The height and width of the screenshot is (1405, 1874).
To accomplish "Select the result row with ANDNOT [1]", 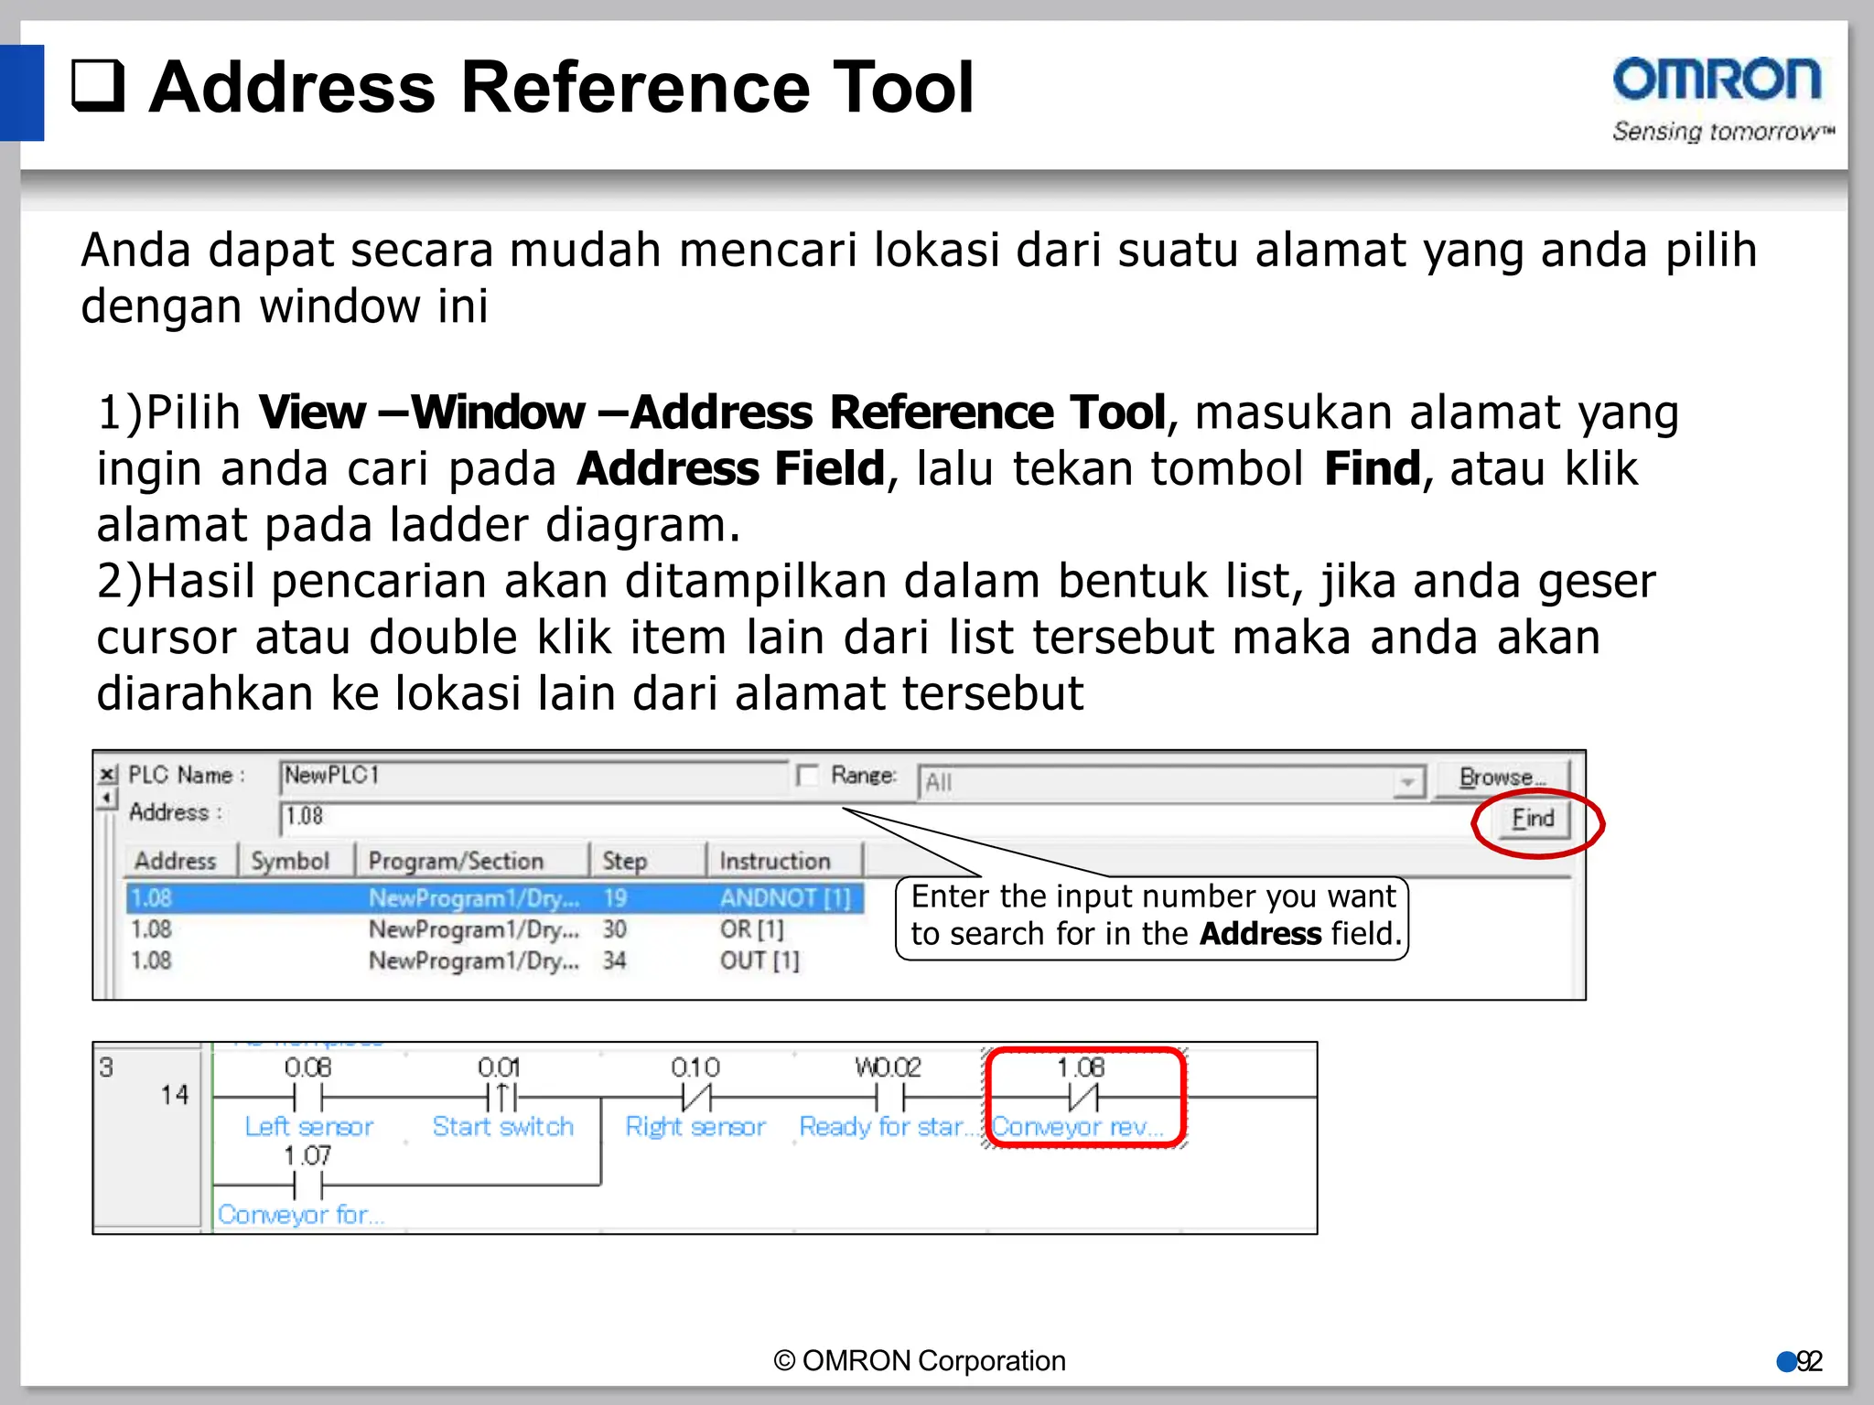I will tap(494, 898).
